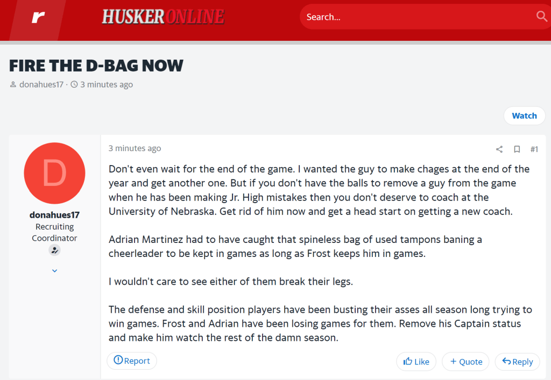Image resolution: width=551 pixels, height=380 pixels.
Task: Click the author icon beside the thread starter name
Action: pos(13,84)
